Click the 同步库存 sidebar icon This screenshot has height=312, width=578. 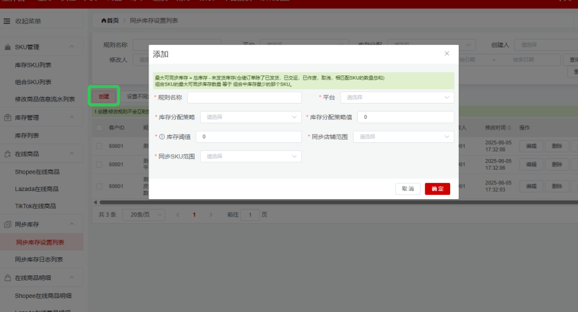coord(8,224)
